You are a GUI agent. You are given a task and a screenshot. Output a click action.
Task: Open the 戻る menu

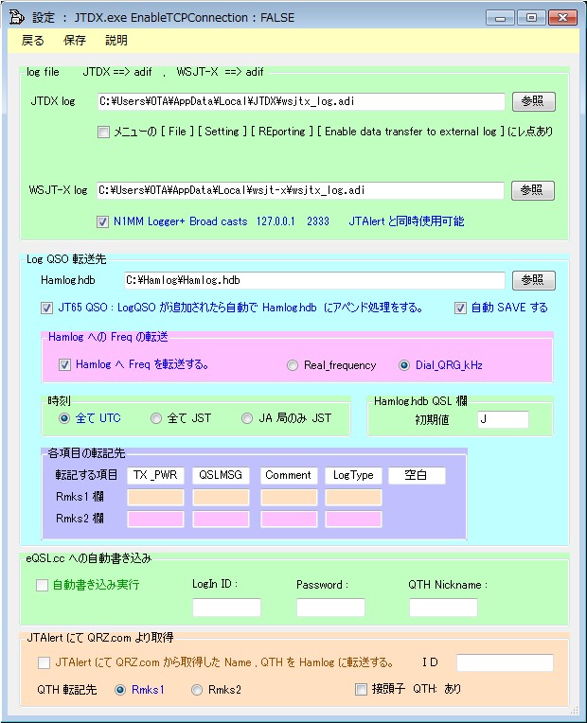[x=33, y=41]
